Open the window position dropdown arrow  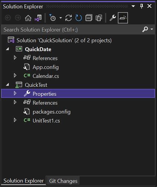(133, 6)
